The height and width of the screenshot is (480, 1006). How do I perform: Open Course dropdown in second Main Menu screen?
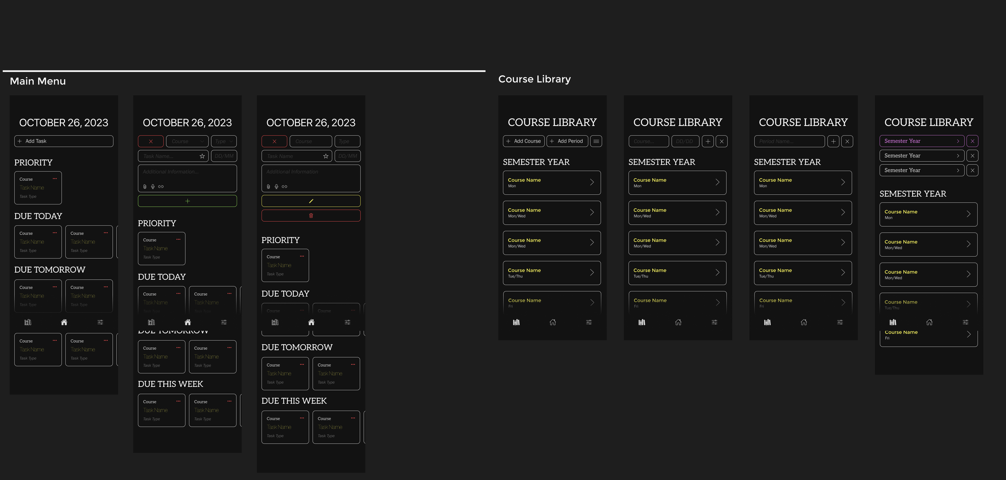[x=188, y=141]
